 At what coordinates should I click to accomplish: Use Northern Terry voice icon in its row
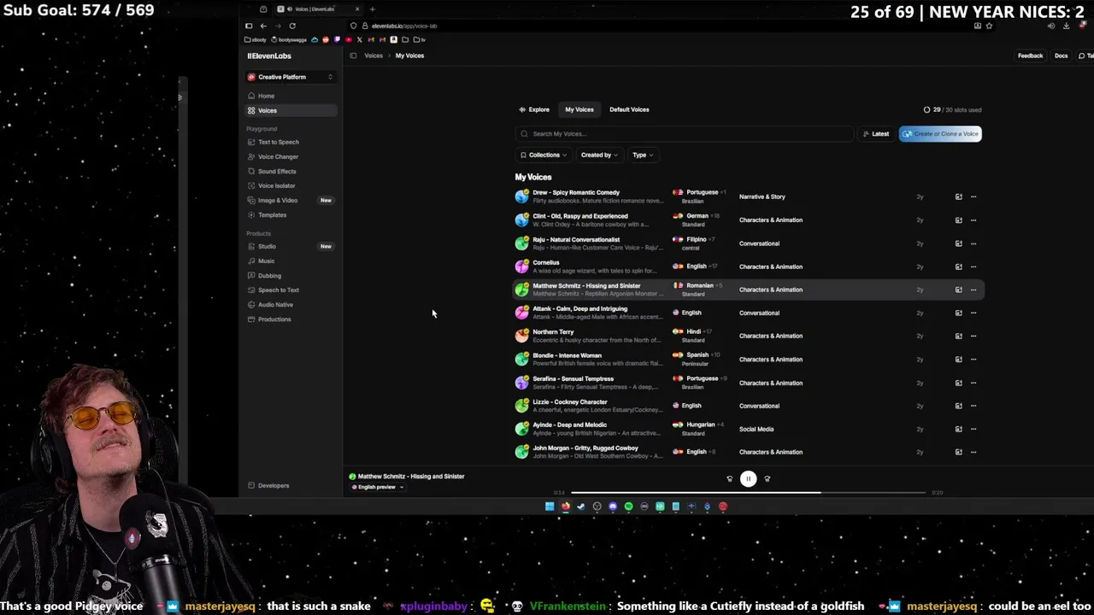[958, 336]
